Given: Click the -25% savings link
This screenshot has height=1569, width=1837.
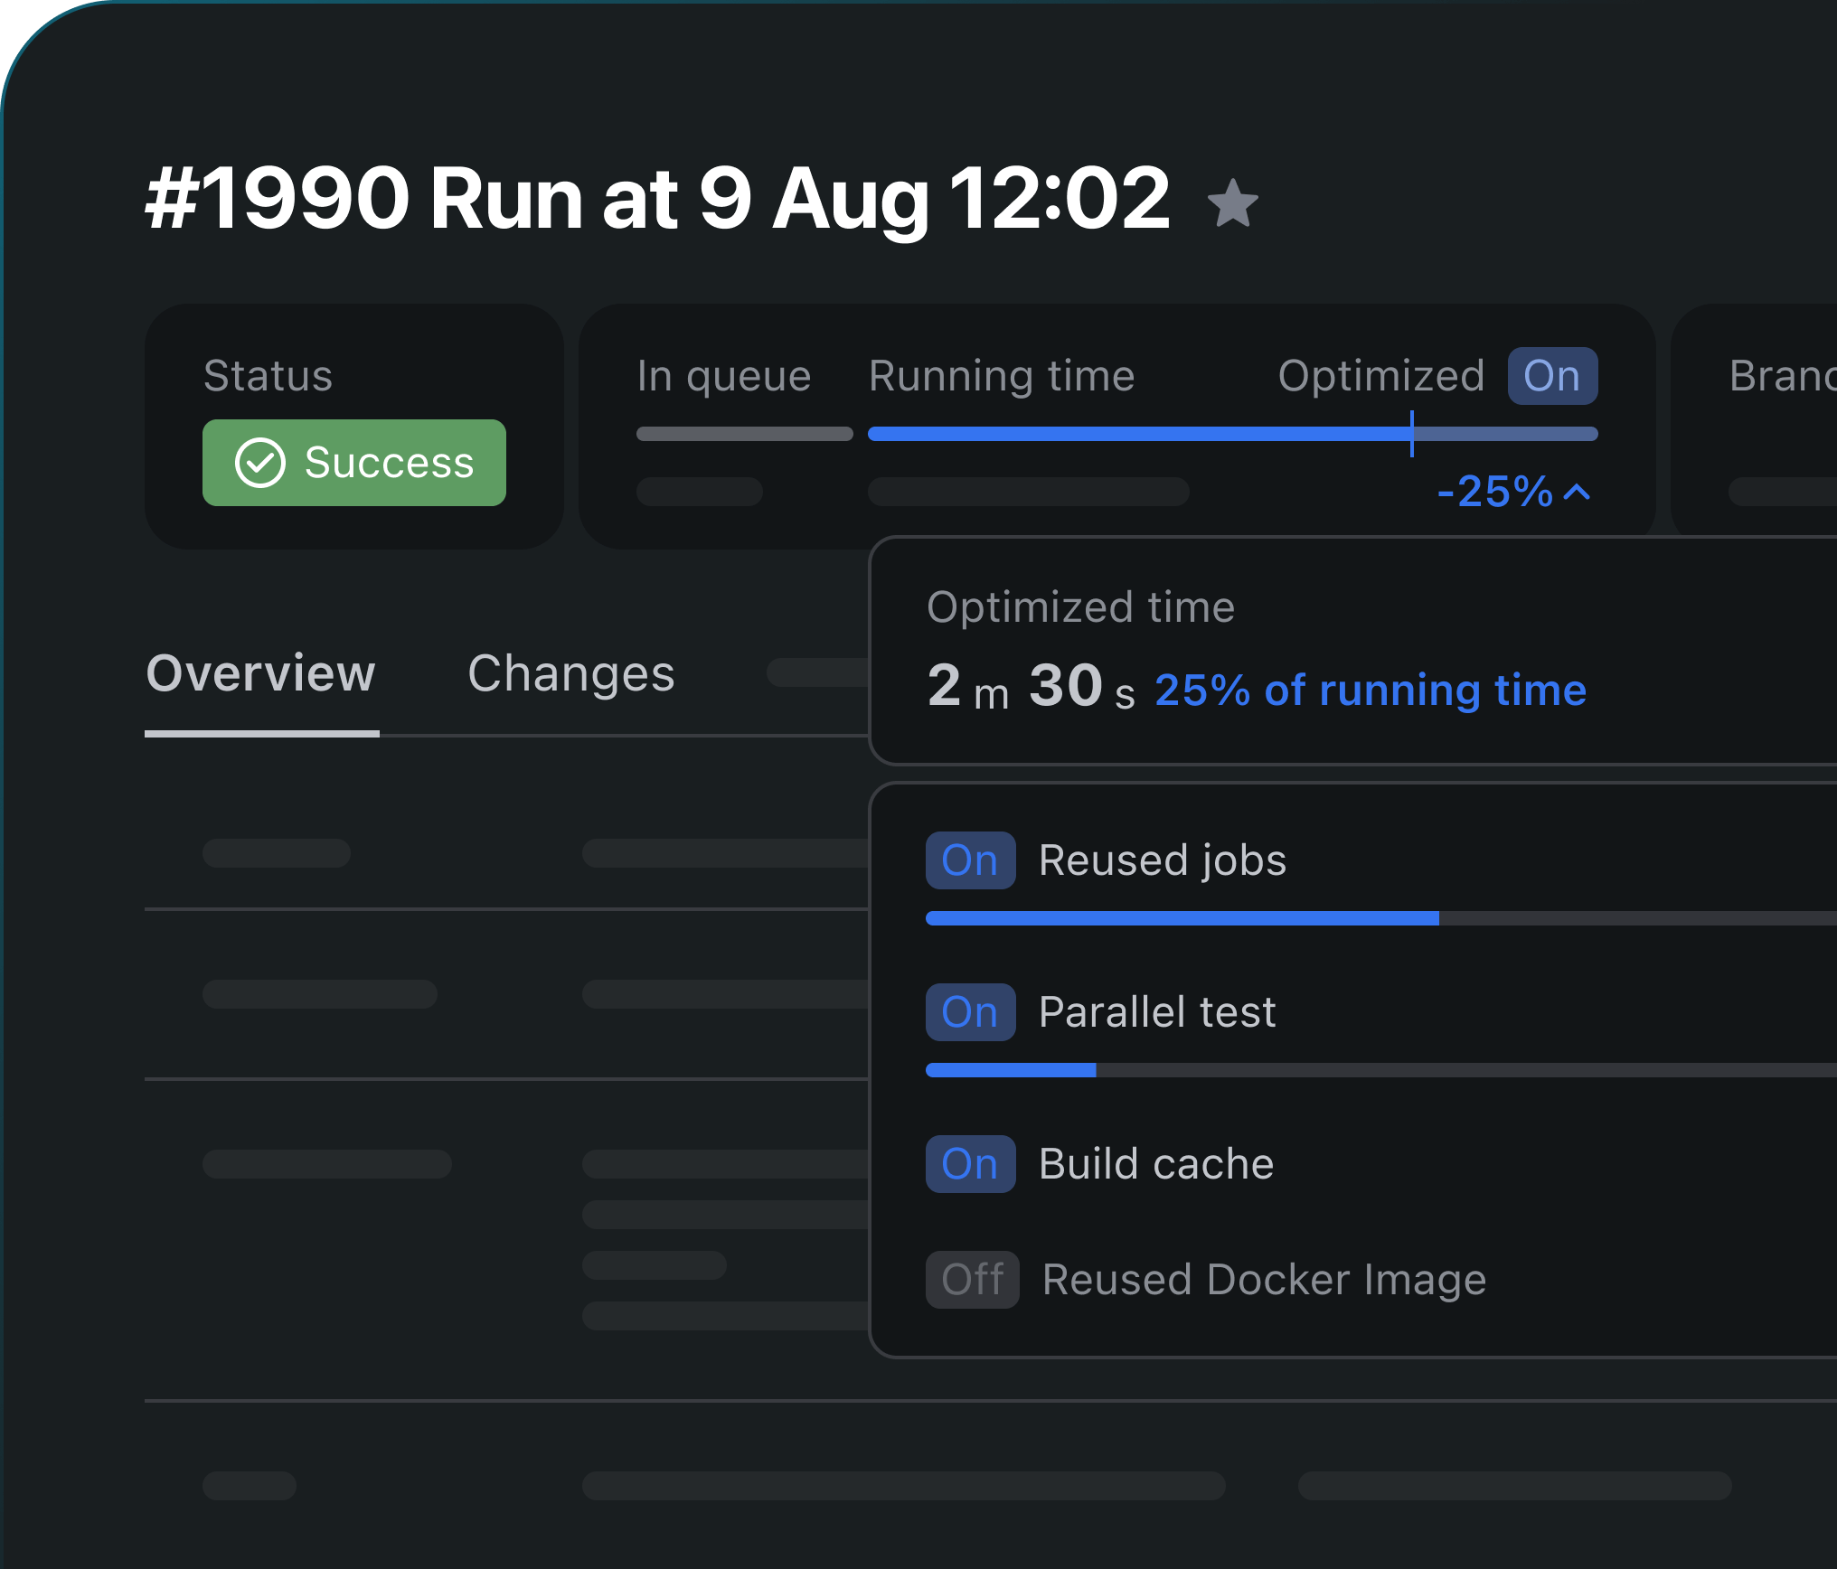Looking at the screenshot, I should (1495, 492).
